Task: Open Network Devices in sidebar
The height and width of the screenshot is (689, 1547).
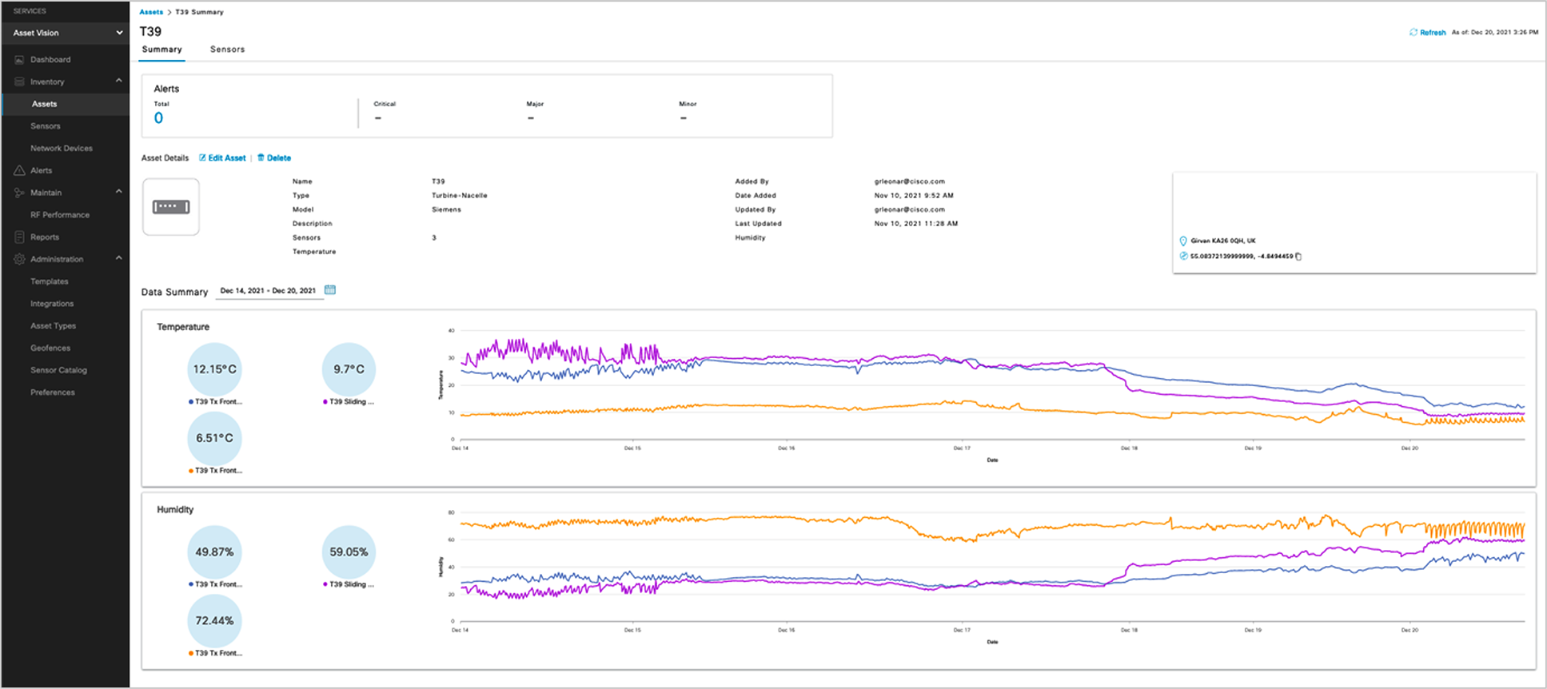Action: [x=62, y=149]
